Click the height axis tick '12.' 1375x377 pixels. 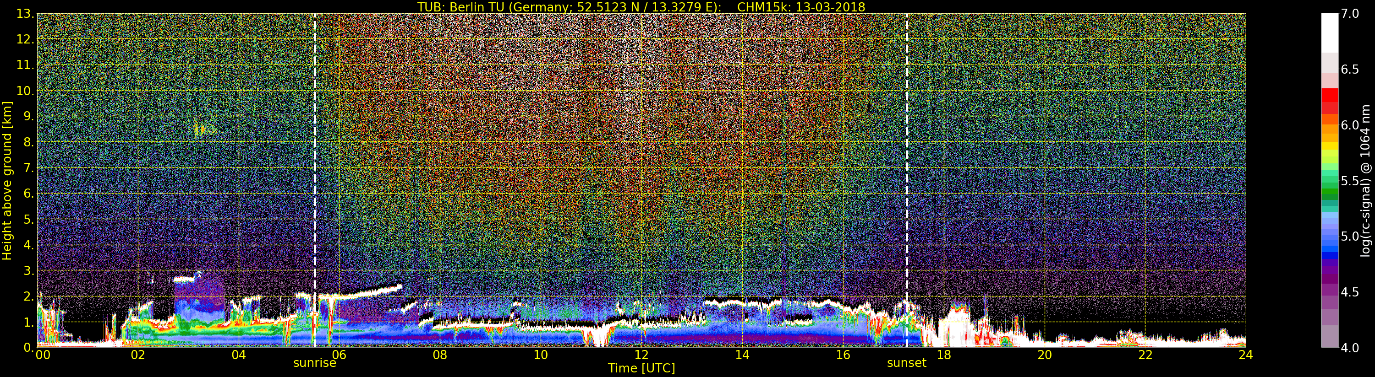25,39
